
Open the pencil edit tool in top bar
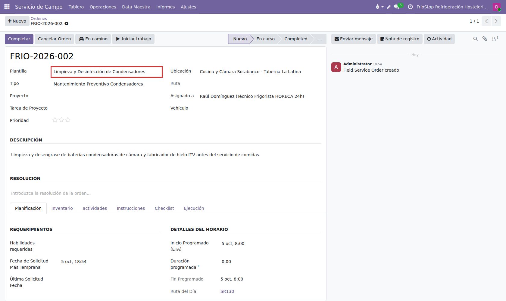click(x=389, y=7)
